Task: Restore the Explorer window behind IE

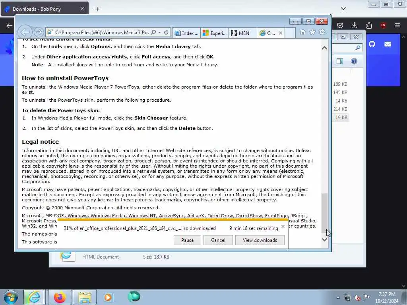Action: (x=343, y=37)
